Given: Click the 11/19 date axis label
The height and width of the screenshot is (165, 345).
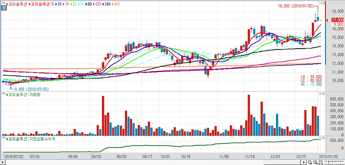Looking at the screenshot, I should point(250,157).
